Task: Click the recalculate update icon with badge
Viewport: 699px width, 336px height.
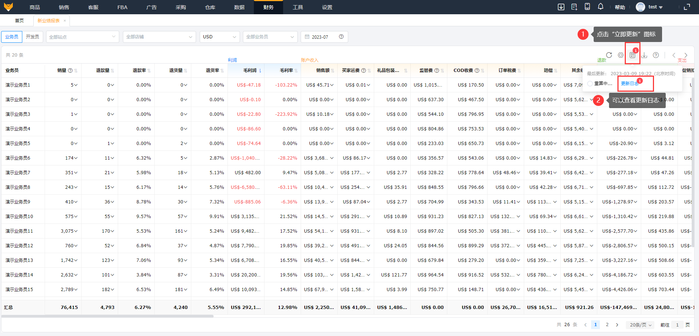Action: click(632, 55)
